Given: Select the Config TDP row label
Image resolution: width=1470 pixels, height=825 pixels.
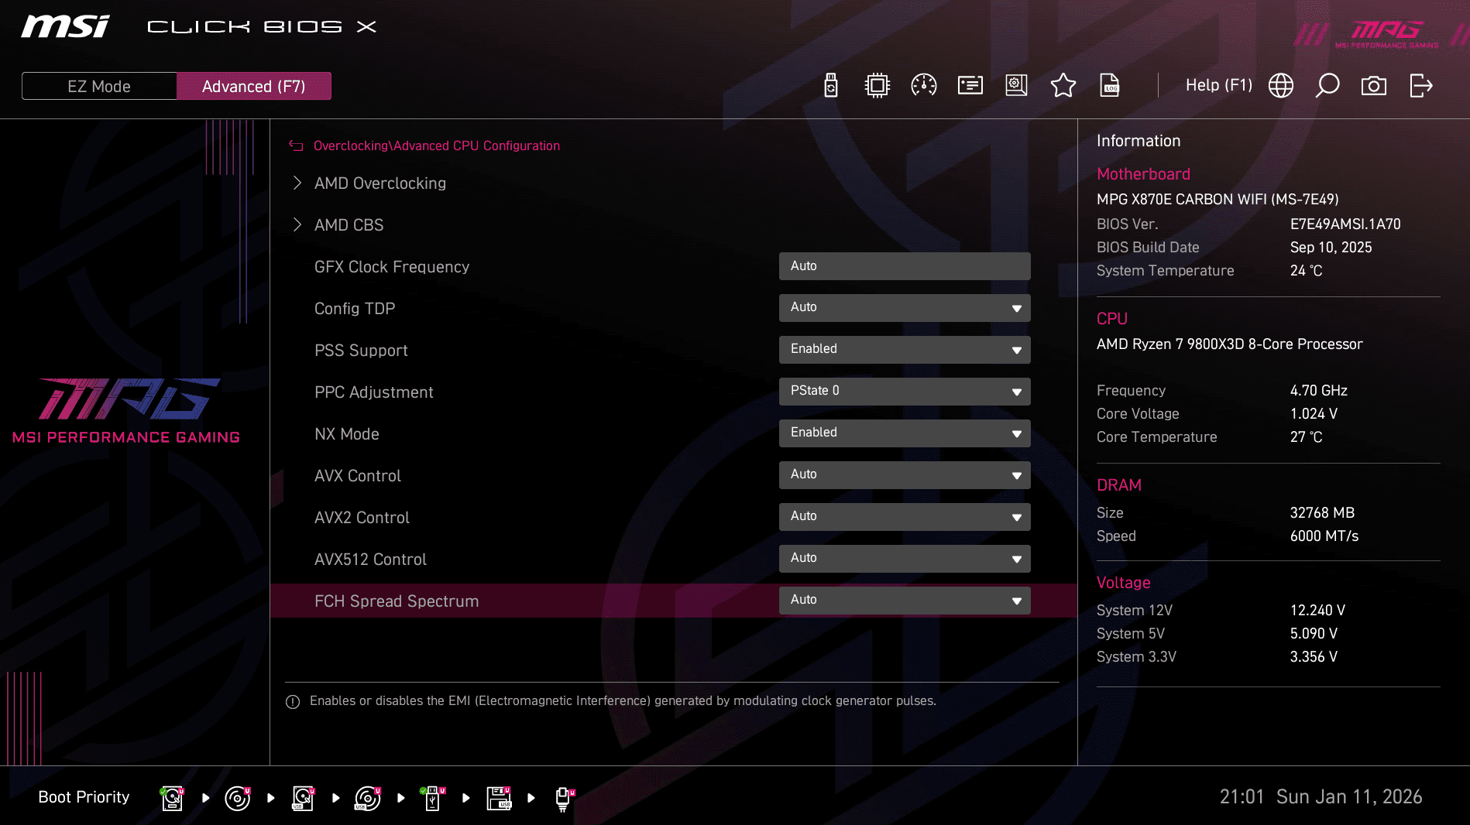Looking at the screenshot, I should [355, 309].
